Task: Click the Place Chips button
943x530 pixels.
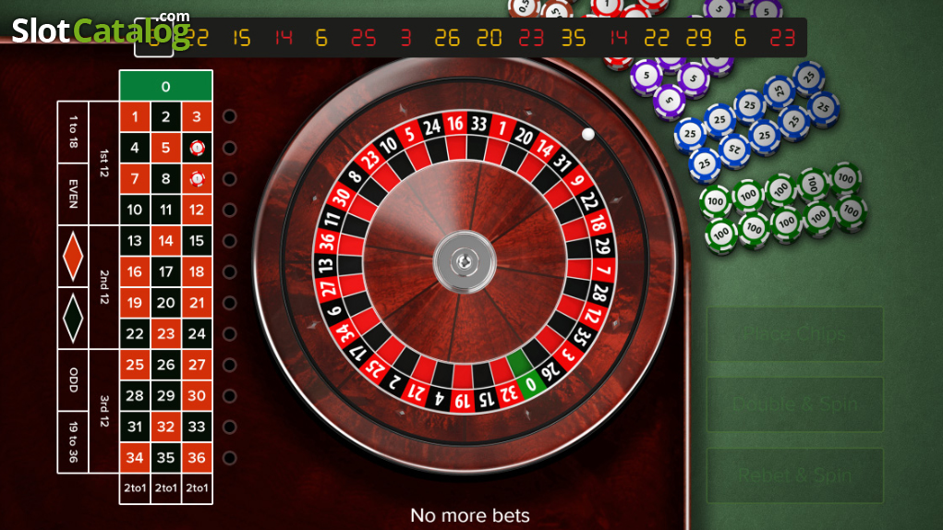Action: click(794, 334)
